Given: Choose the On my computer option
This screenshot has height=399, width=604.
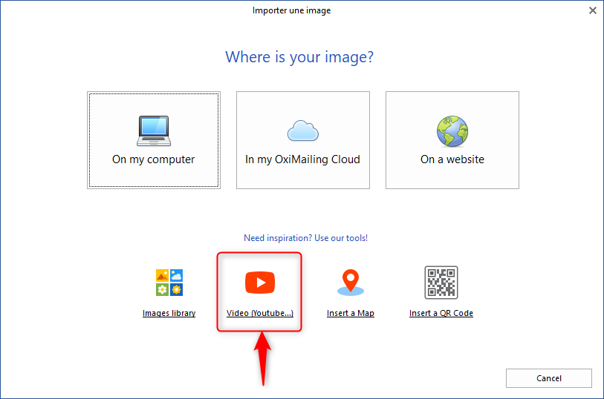Looking at the screenshot, I should click(x=154, y=140).
